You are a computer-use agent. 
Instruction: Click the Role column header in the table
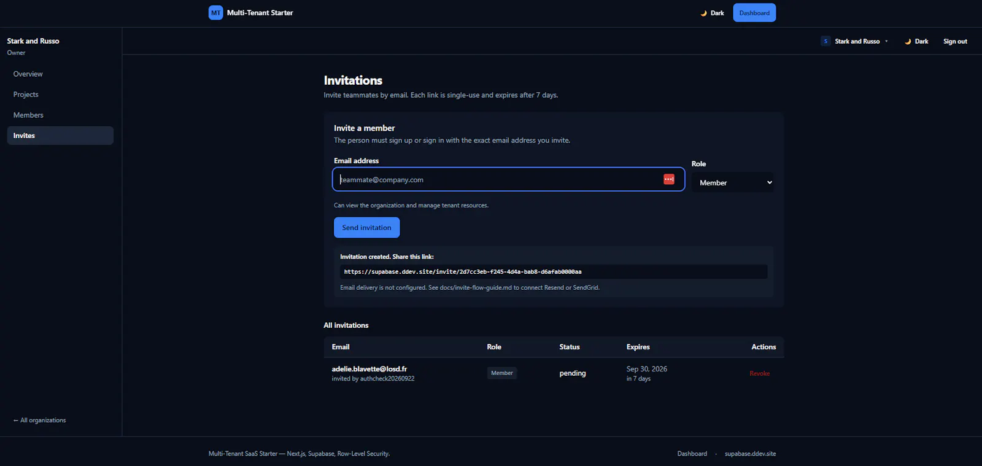494,347
